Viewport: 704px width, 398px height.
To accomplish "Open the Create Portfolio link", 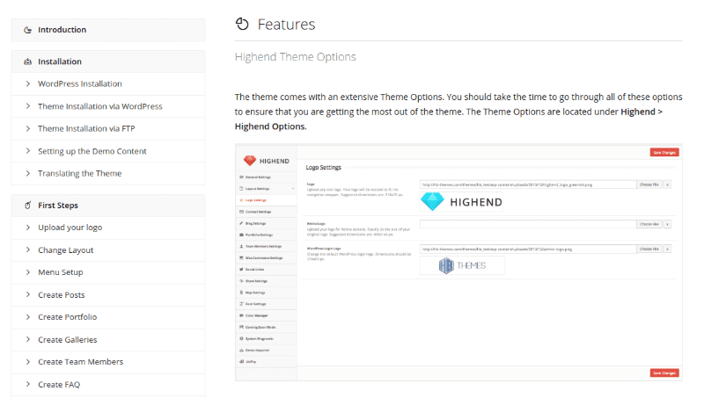I will 68,317.
